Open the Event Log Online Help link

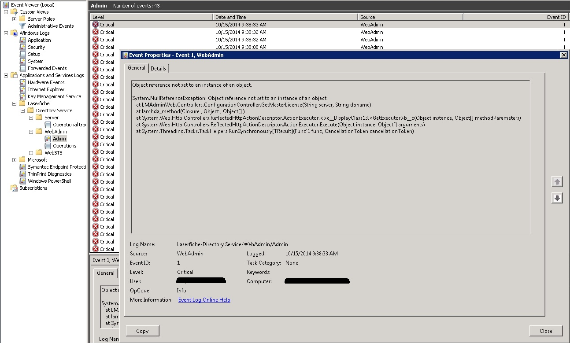point(204,300)
